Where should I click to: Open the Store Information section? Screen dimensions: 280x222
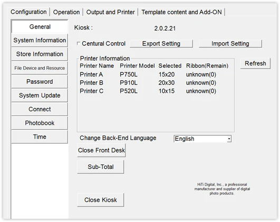pyautogui.click(x=40, y=54)
